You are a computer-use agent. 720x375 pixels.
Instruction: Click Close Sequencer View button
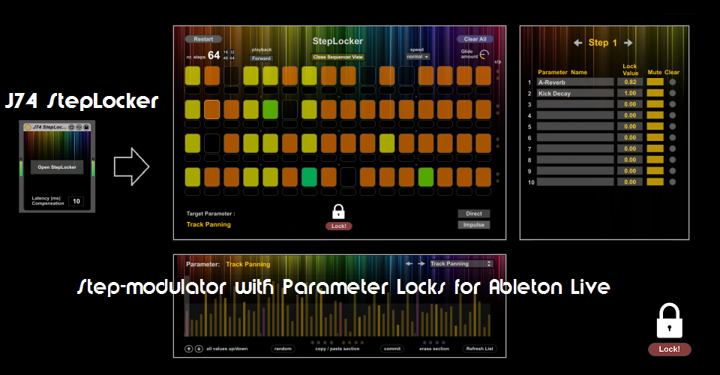pos(338,57)
